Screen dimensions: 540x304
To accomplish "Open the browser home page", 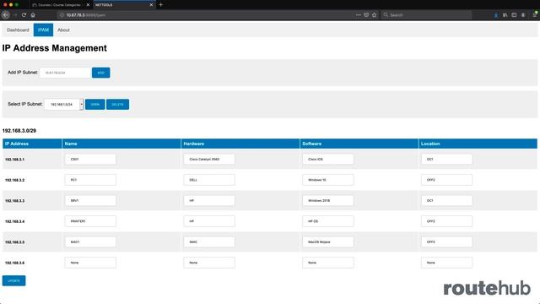I will click(33, 15).
